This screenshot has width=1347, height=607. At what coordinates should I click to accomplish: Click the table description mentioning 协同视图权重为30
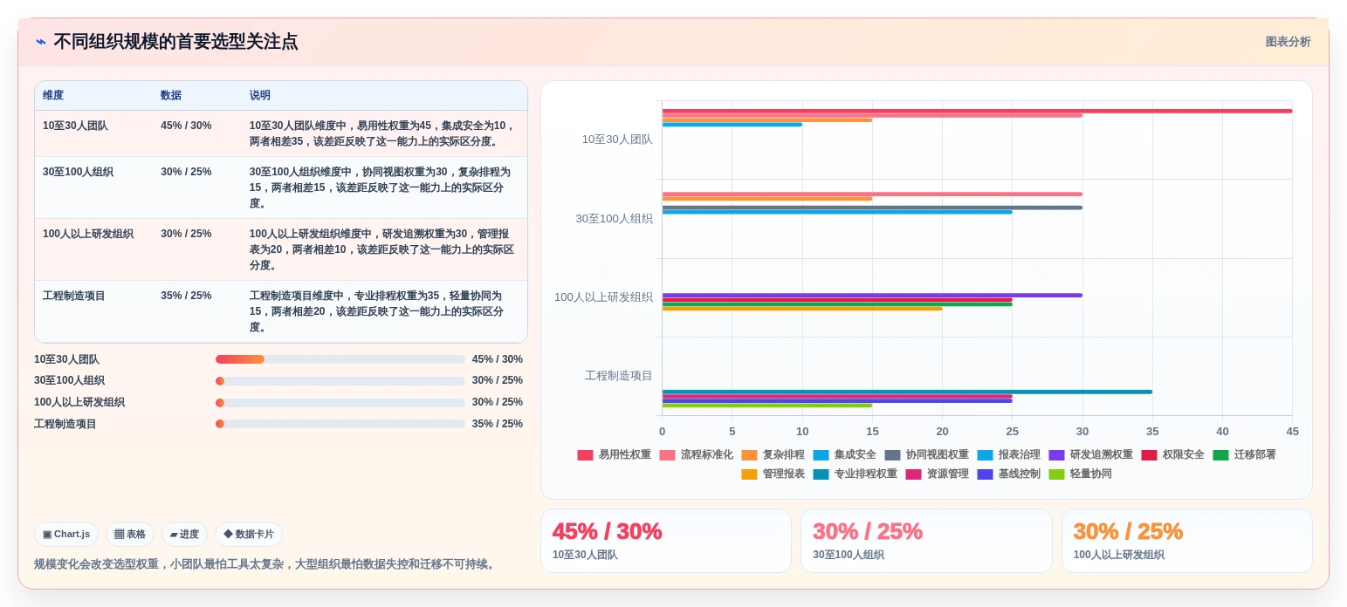coord(382,188)
